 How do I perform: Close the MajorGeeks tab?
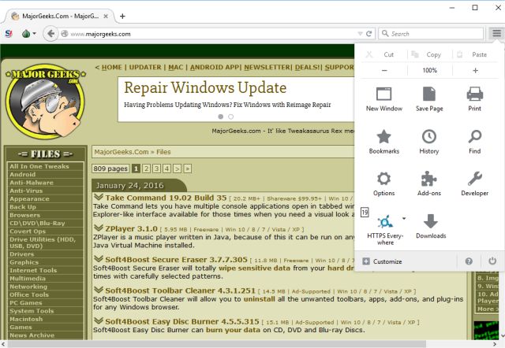click(106, 16)
